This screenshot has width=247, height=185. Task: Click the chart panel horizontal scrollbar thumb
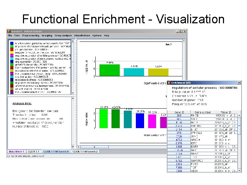pos(94,147)
